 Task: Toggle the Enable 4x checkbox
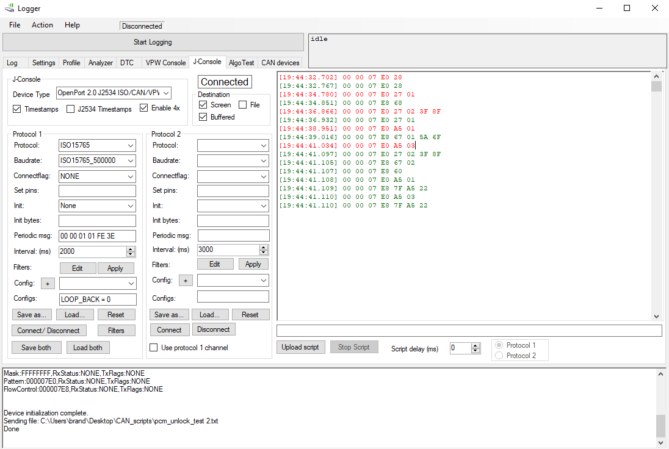coord(144,108)
